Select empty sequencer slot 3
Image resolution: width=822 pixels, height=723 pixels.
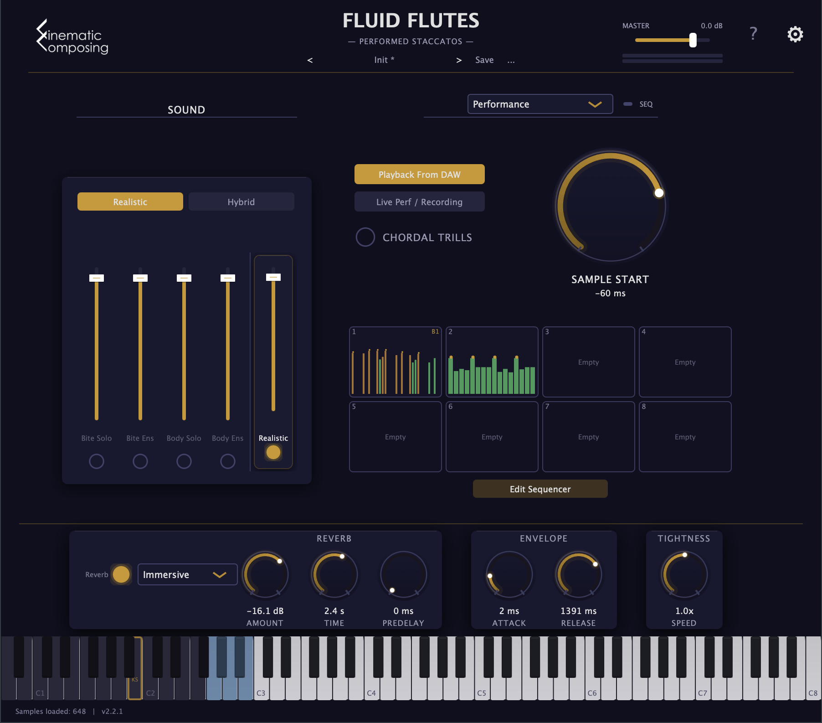tap(589, 362)
